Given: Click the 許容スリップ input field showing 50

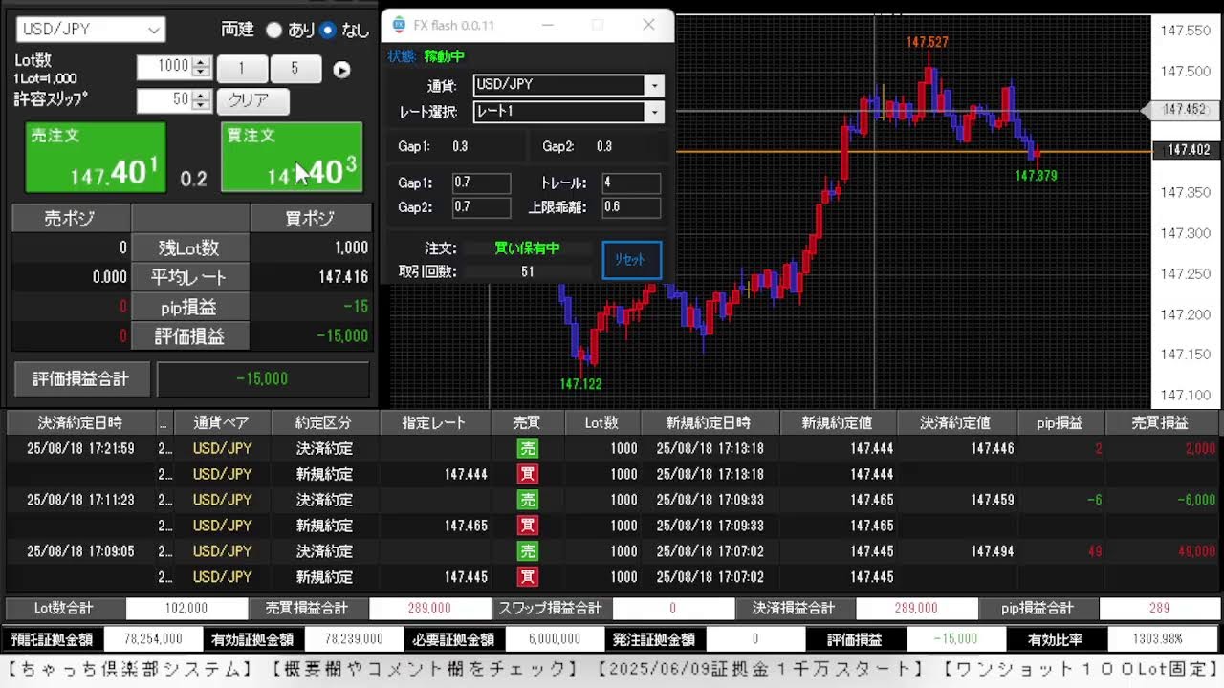Looking at the screenshot, I should [164, 100].
